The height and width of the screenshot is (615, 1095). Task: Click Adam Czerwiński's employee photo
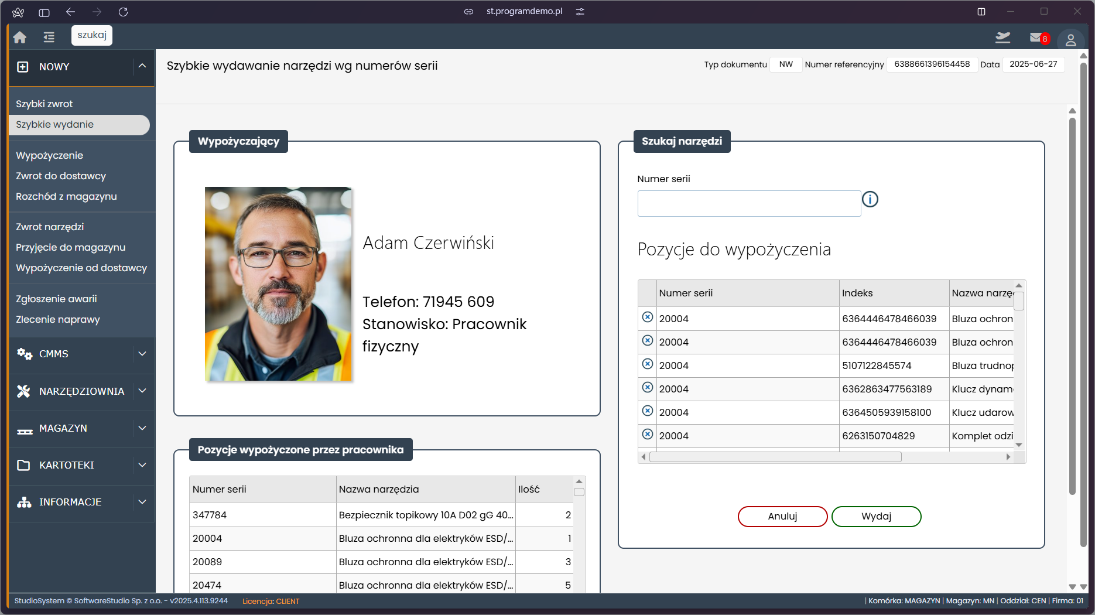(x=278, y=284)
